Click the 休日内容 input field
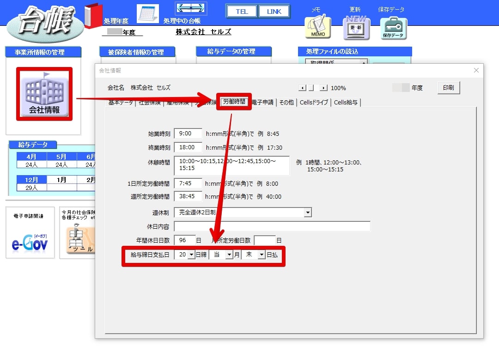This screenshot has height=347, width=499. pos(272,226)
